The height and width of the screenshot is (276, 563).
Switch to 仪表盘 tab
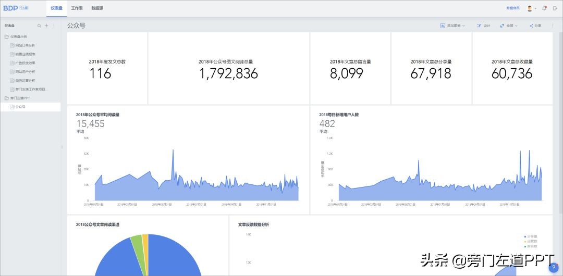(x=56, y=8)
